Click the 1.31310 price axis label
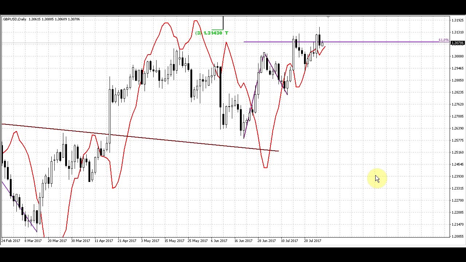 [458, 32]
